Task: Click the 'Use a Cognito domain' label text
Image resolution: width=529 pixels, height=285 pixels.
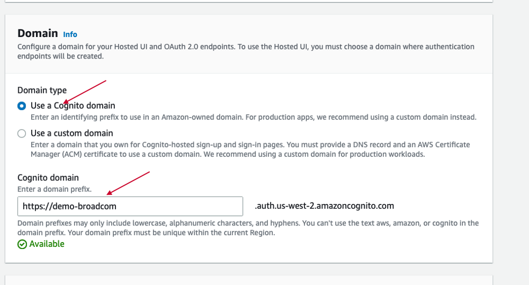Action: (73, 106)
